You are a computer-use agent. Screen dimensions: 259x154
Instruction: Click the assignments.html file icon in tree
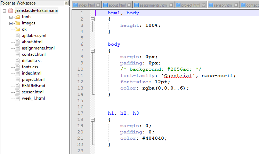[17, 48]
